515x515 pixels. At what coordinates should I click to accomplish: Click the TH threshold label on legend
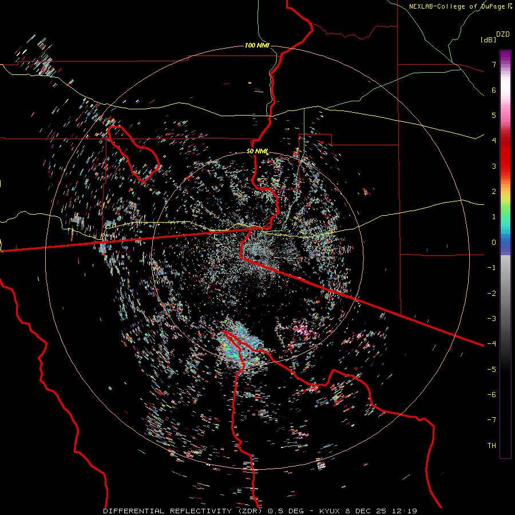492,445
